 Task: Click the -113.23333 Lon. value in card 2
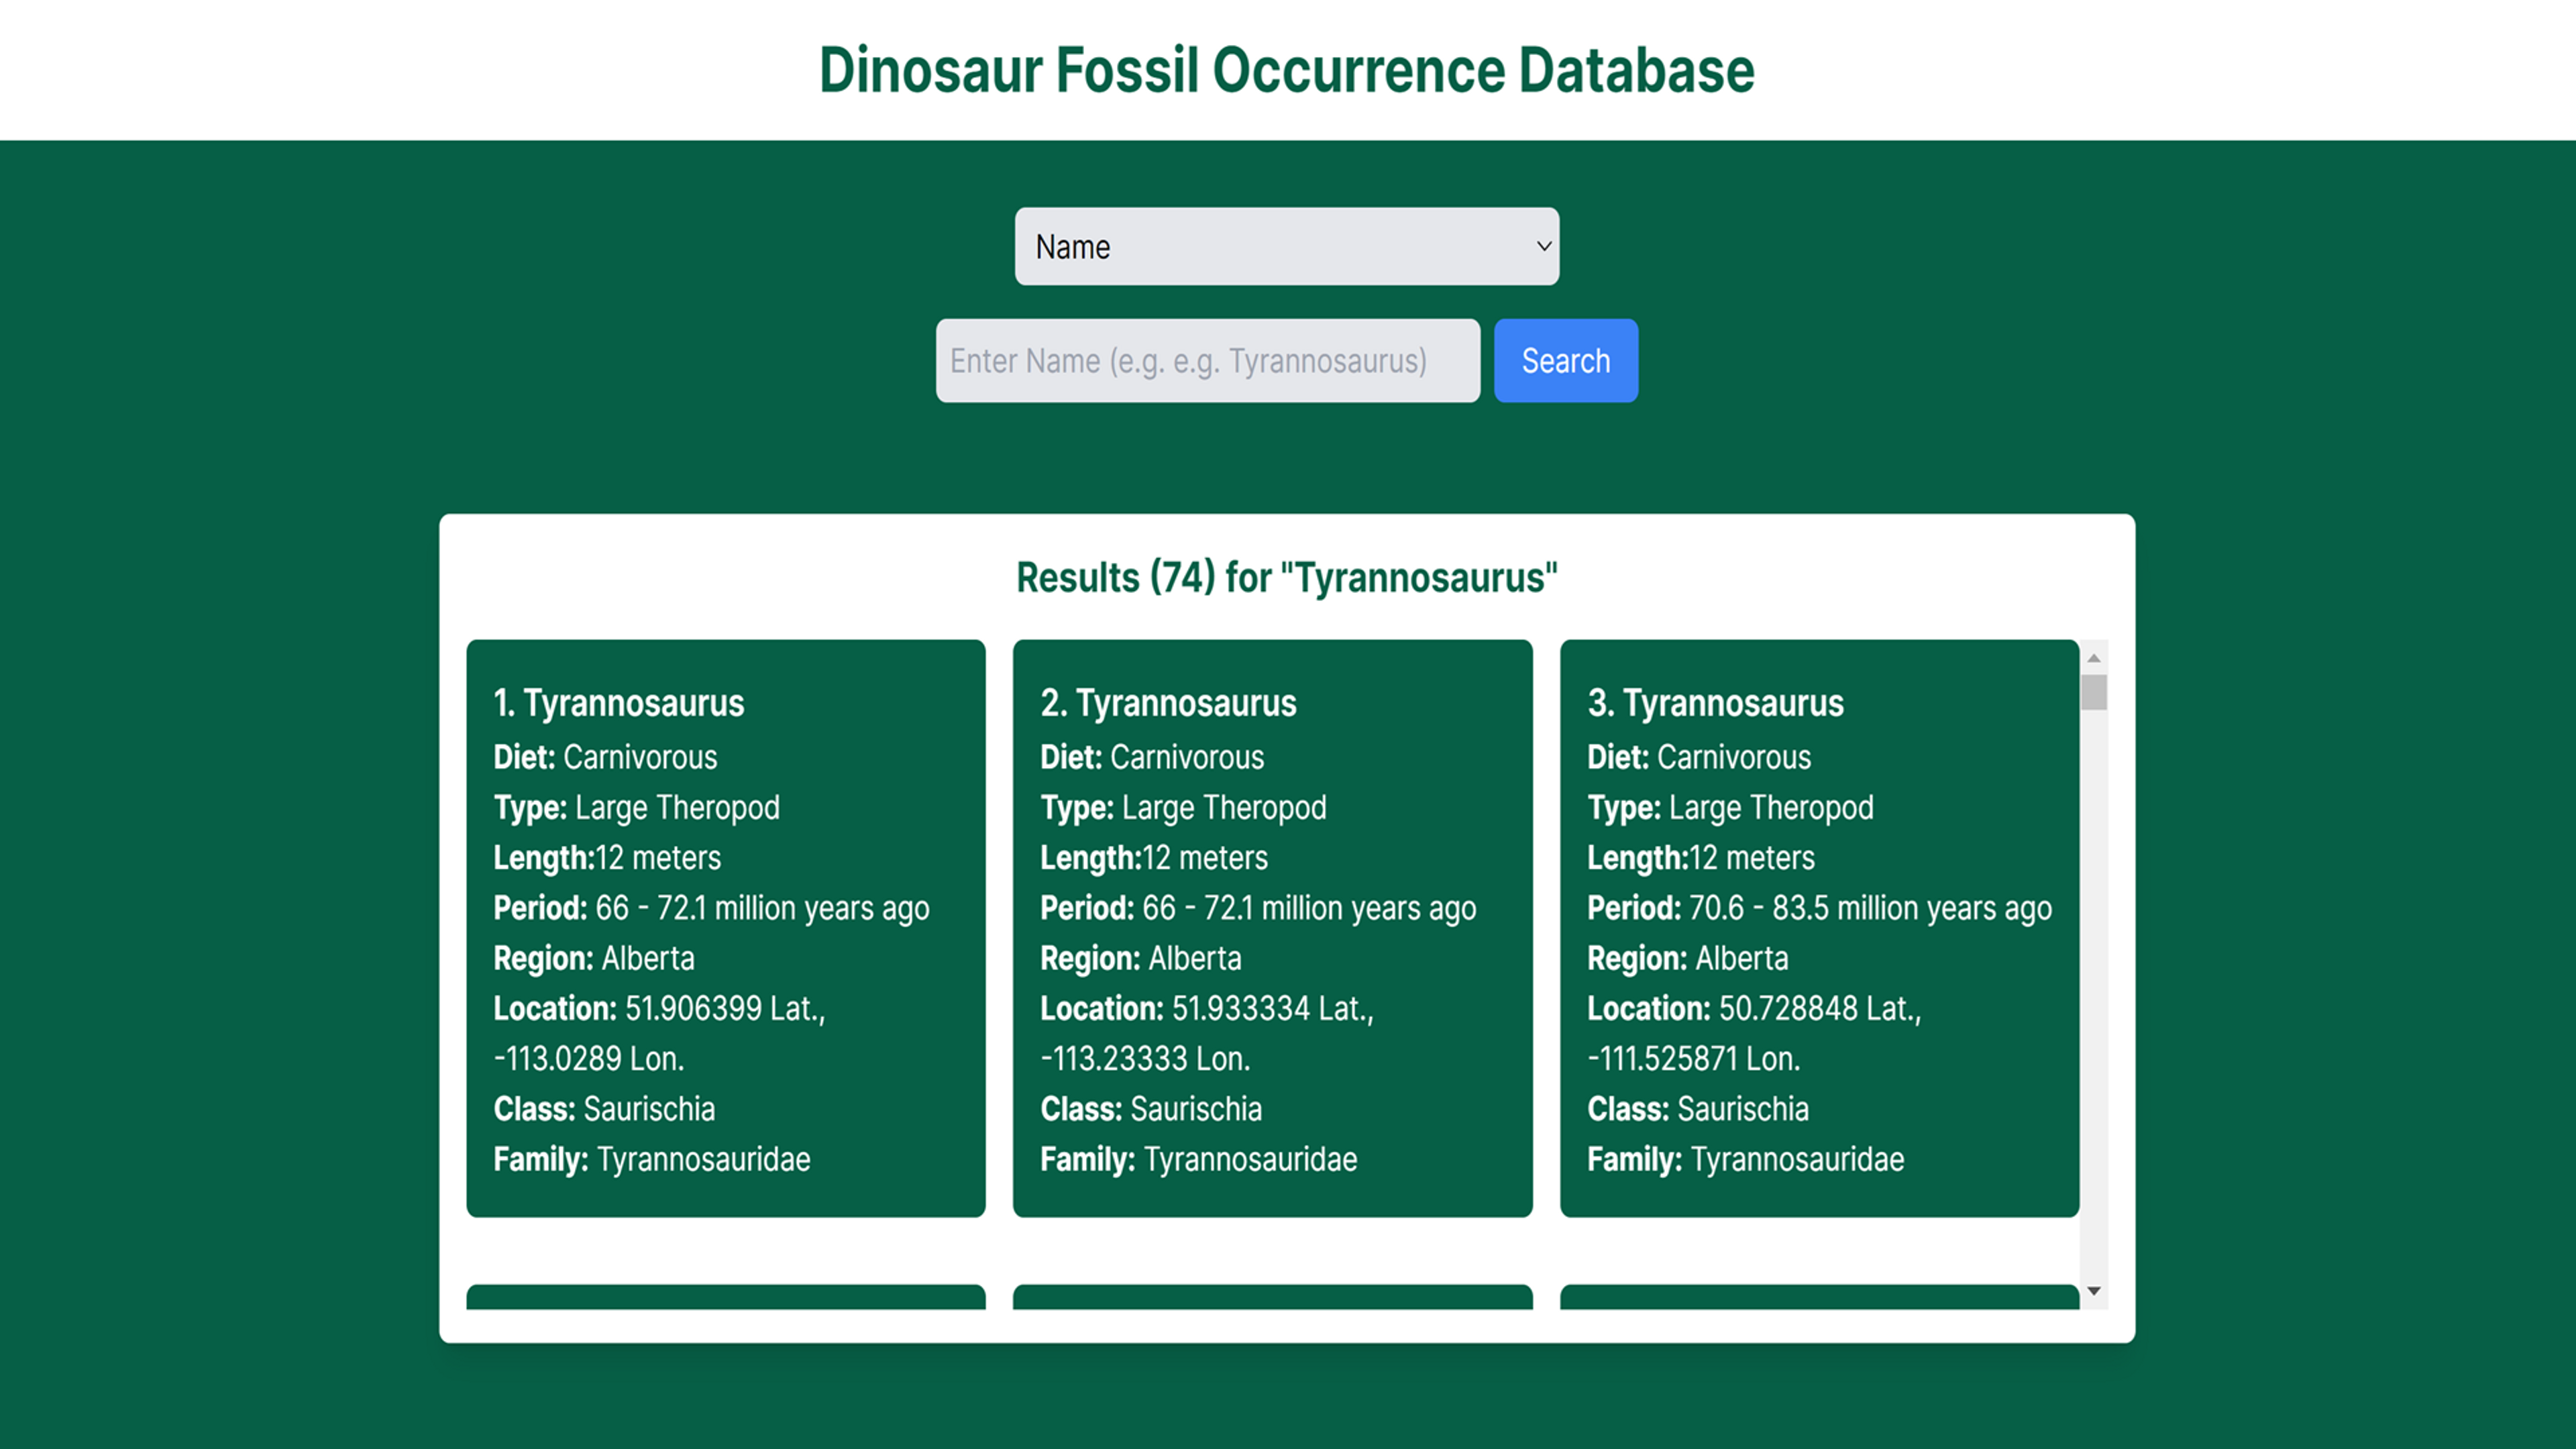(x=1146, y=1059)
